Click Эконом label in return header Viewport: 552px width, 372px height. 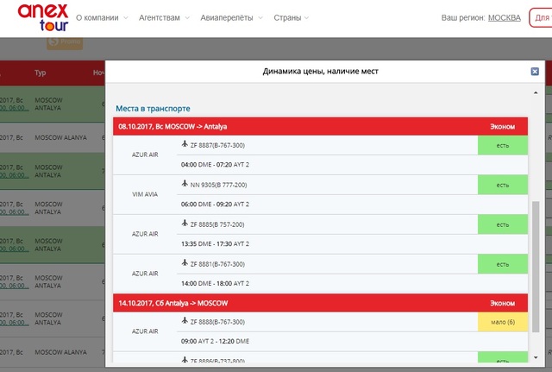[502, 303]
